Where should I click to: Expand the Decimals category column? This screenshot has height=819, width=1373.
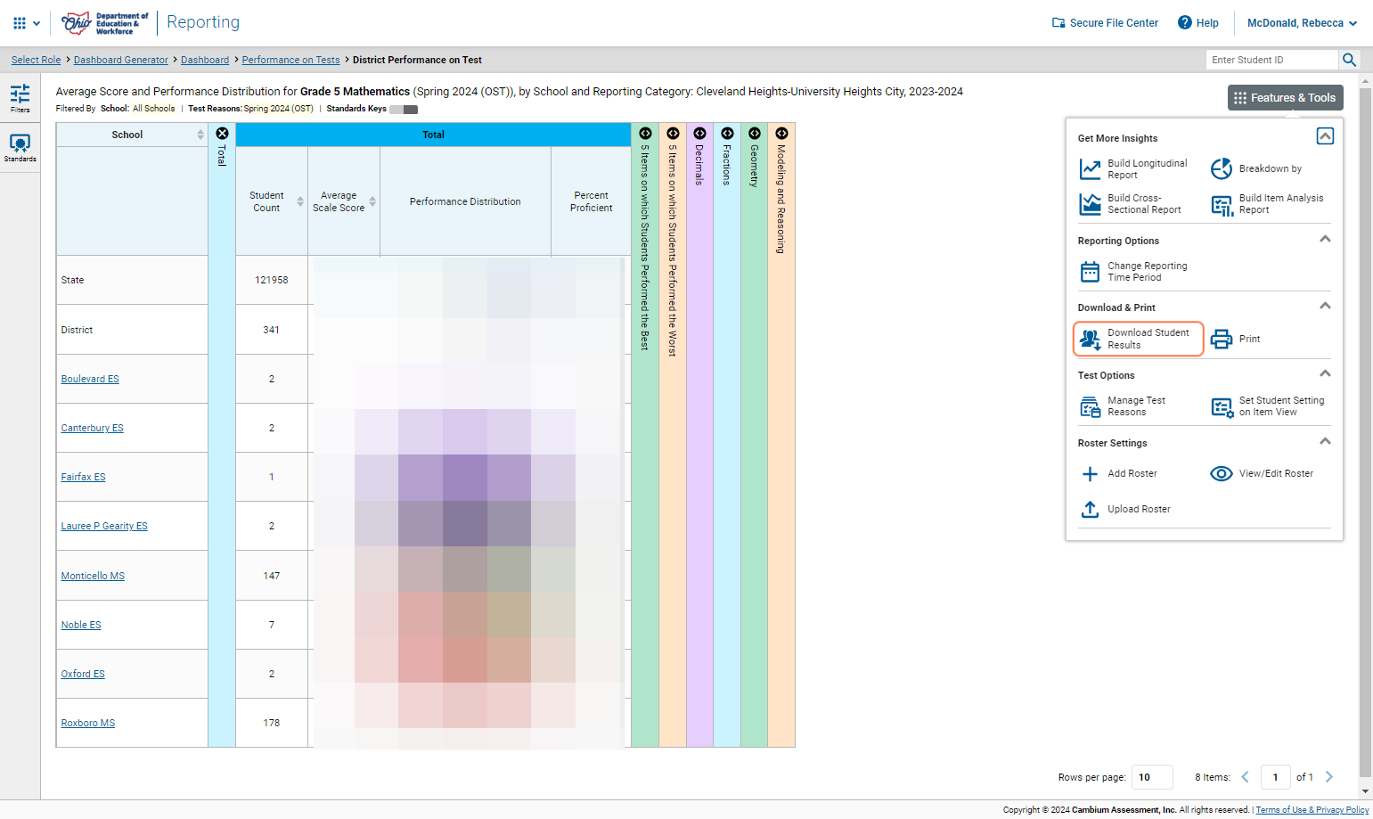click(699, 134)
